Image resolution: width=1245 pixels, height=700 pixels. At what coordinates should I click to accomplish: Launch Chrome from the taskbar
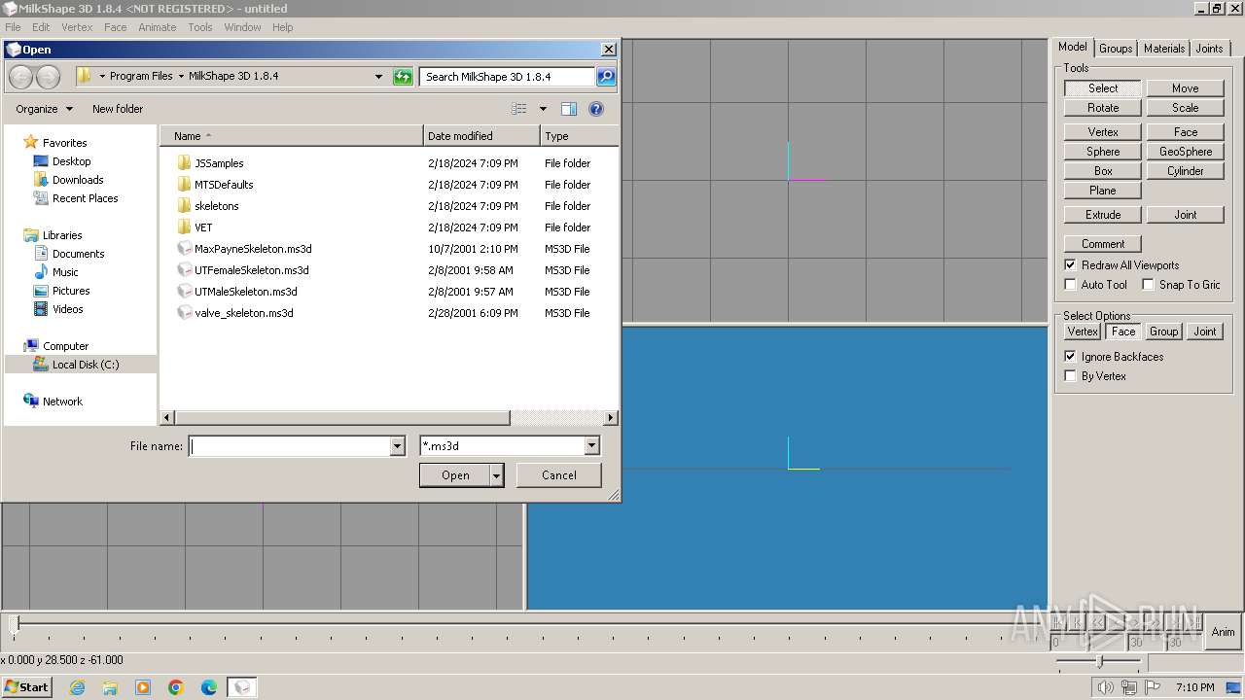coord(176,687)
